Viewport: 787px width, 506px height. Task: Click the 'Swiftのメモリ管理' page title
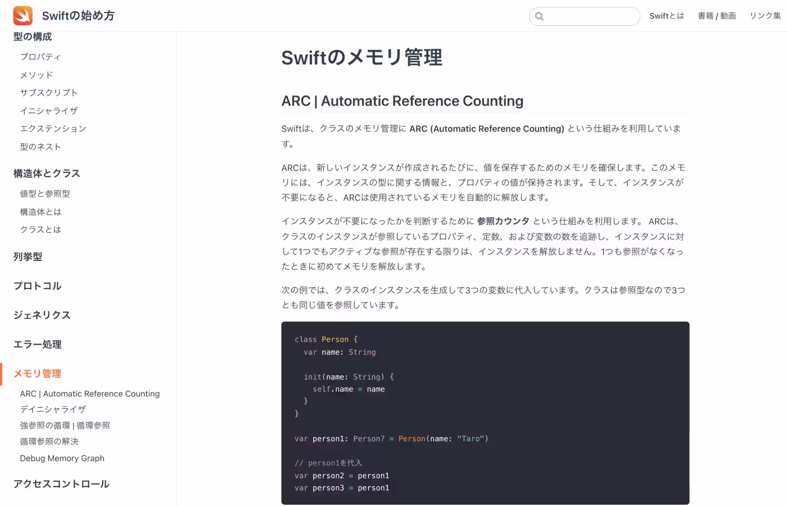(362, 57)
